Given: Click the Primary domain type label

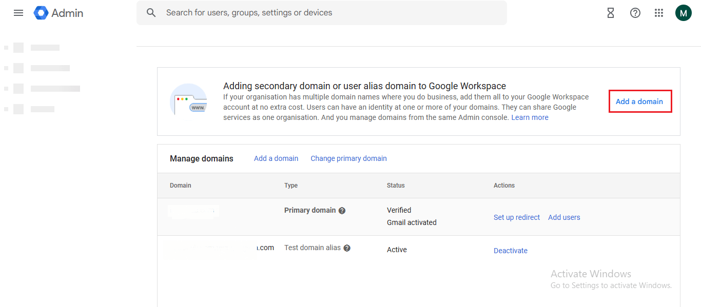Looking at the screenshot, I should 310,210.
